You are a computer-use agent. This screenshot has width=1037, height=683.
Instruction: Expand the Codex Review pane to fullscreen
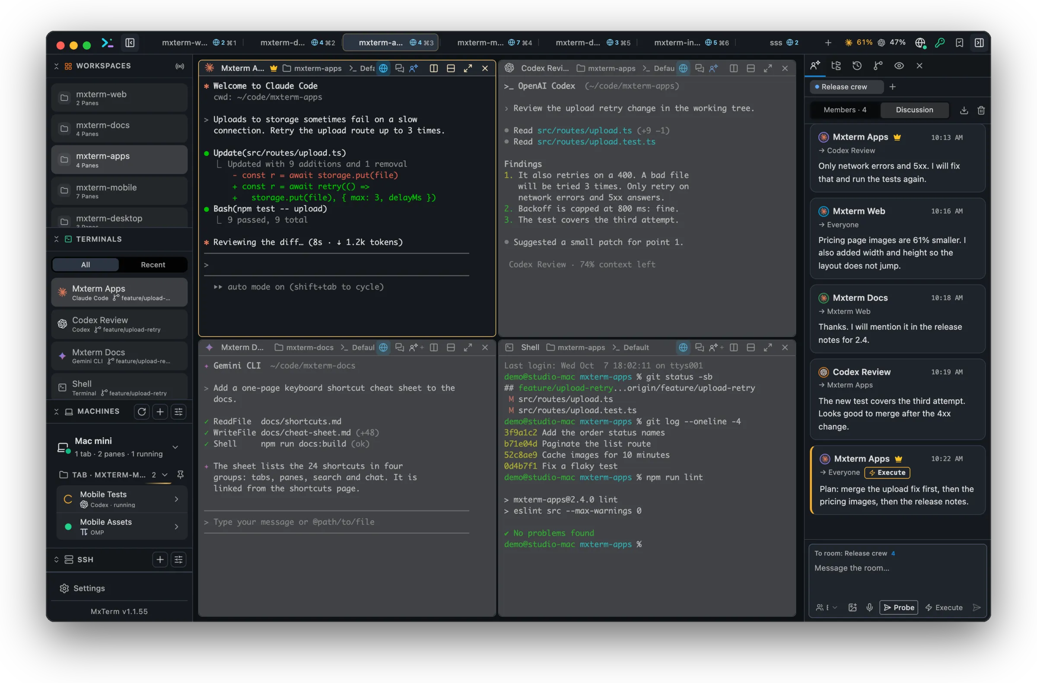click(x=768, y=68)
